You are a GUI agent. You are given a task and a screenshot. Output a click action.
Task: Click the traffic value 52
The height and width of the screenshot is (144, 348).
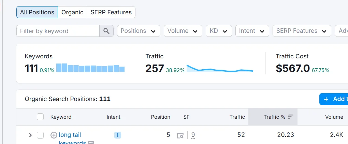pyautogui.click(x=241, y=135)
